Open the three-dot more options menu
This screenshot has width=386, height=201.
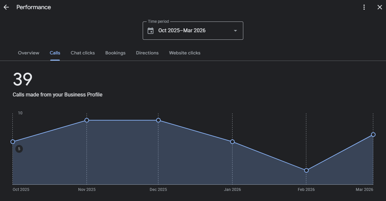click(x=364, y=7)
